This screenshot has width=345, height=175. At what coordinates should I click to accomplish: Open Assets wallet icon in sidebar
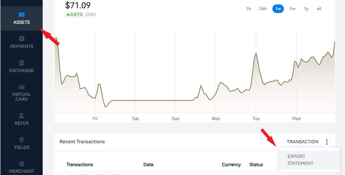pyautogui.click(x=22, y=15)
